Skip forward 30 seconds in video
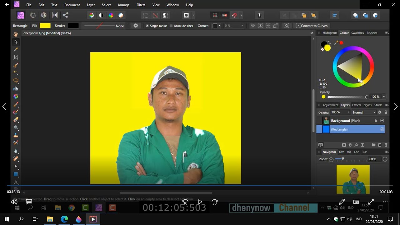 (215, 202)
